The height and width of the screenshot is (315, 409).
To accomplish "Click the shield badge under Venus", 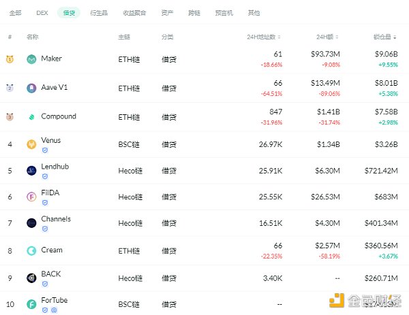I will 45,150.
